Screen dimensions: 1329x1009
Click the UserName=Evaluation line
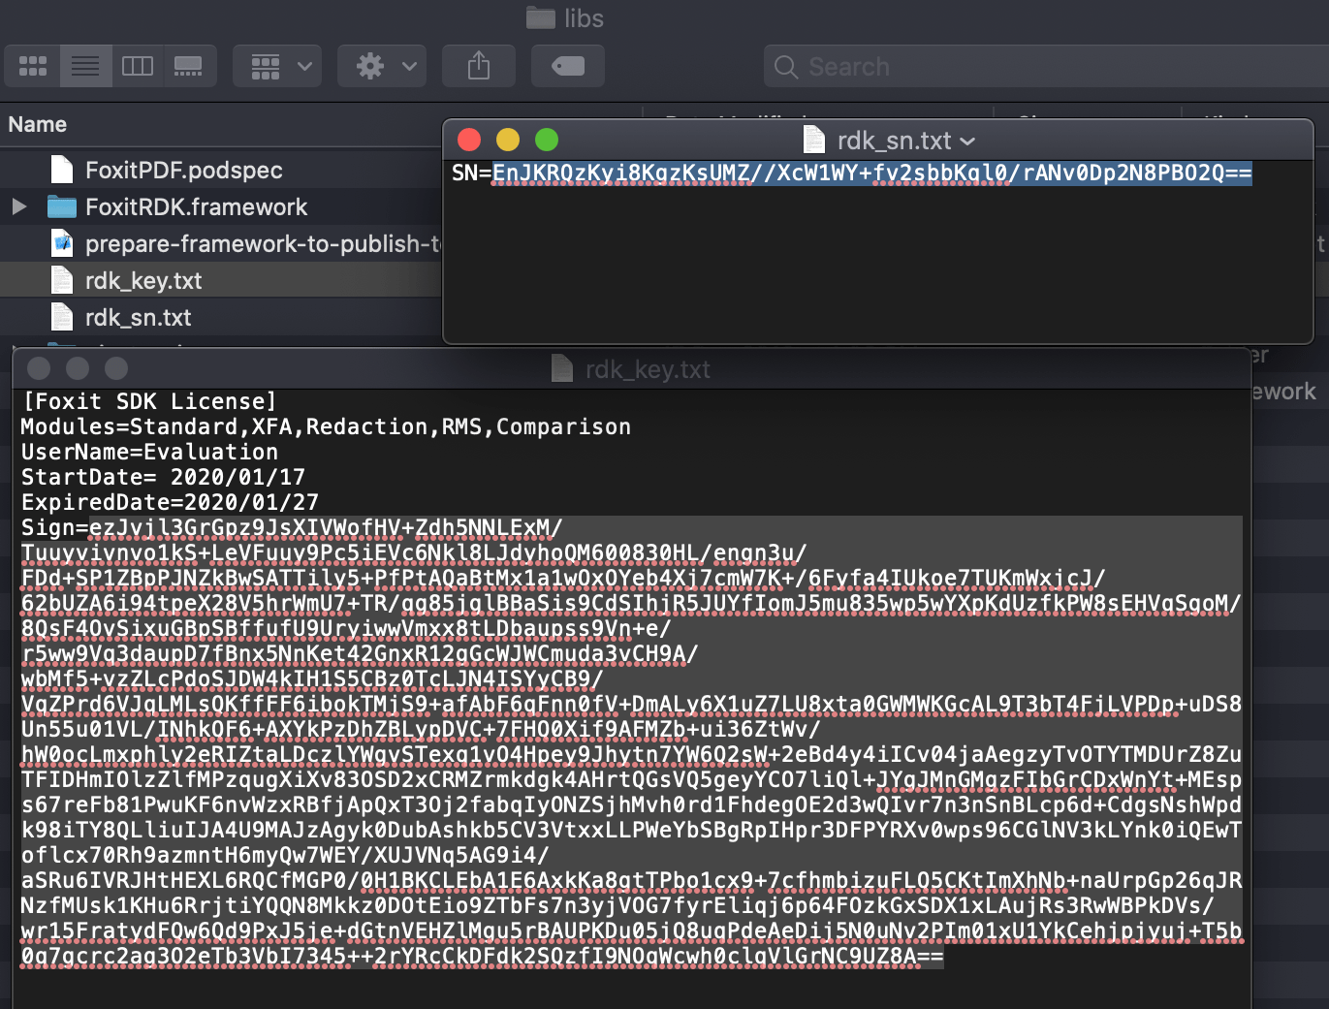pos(149,452)
